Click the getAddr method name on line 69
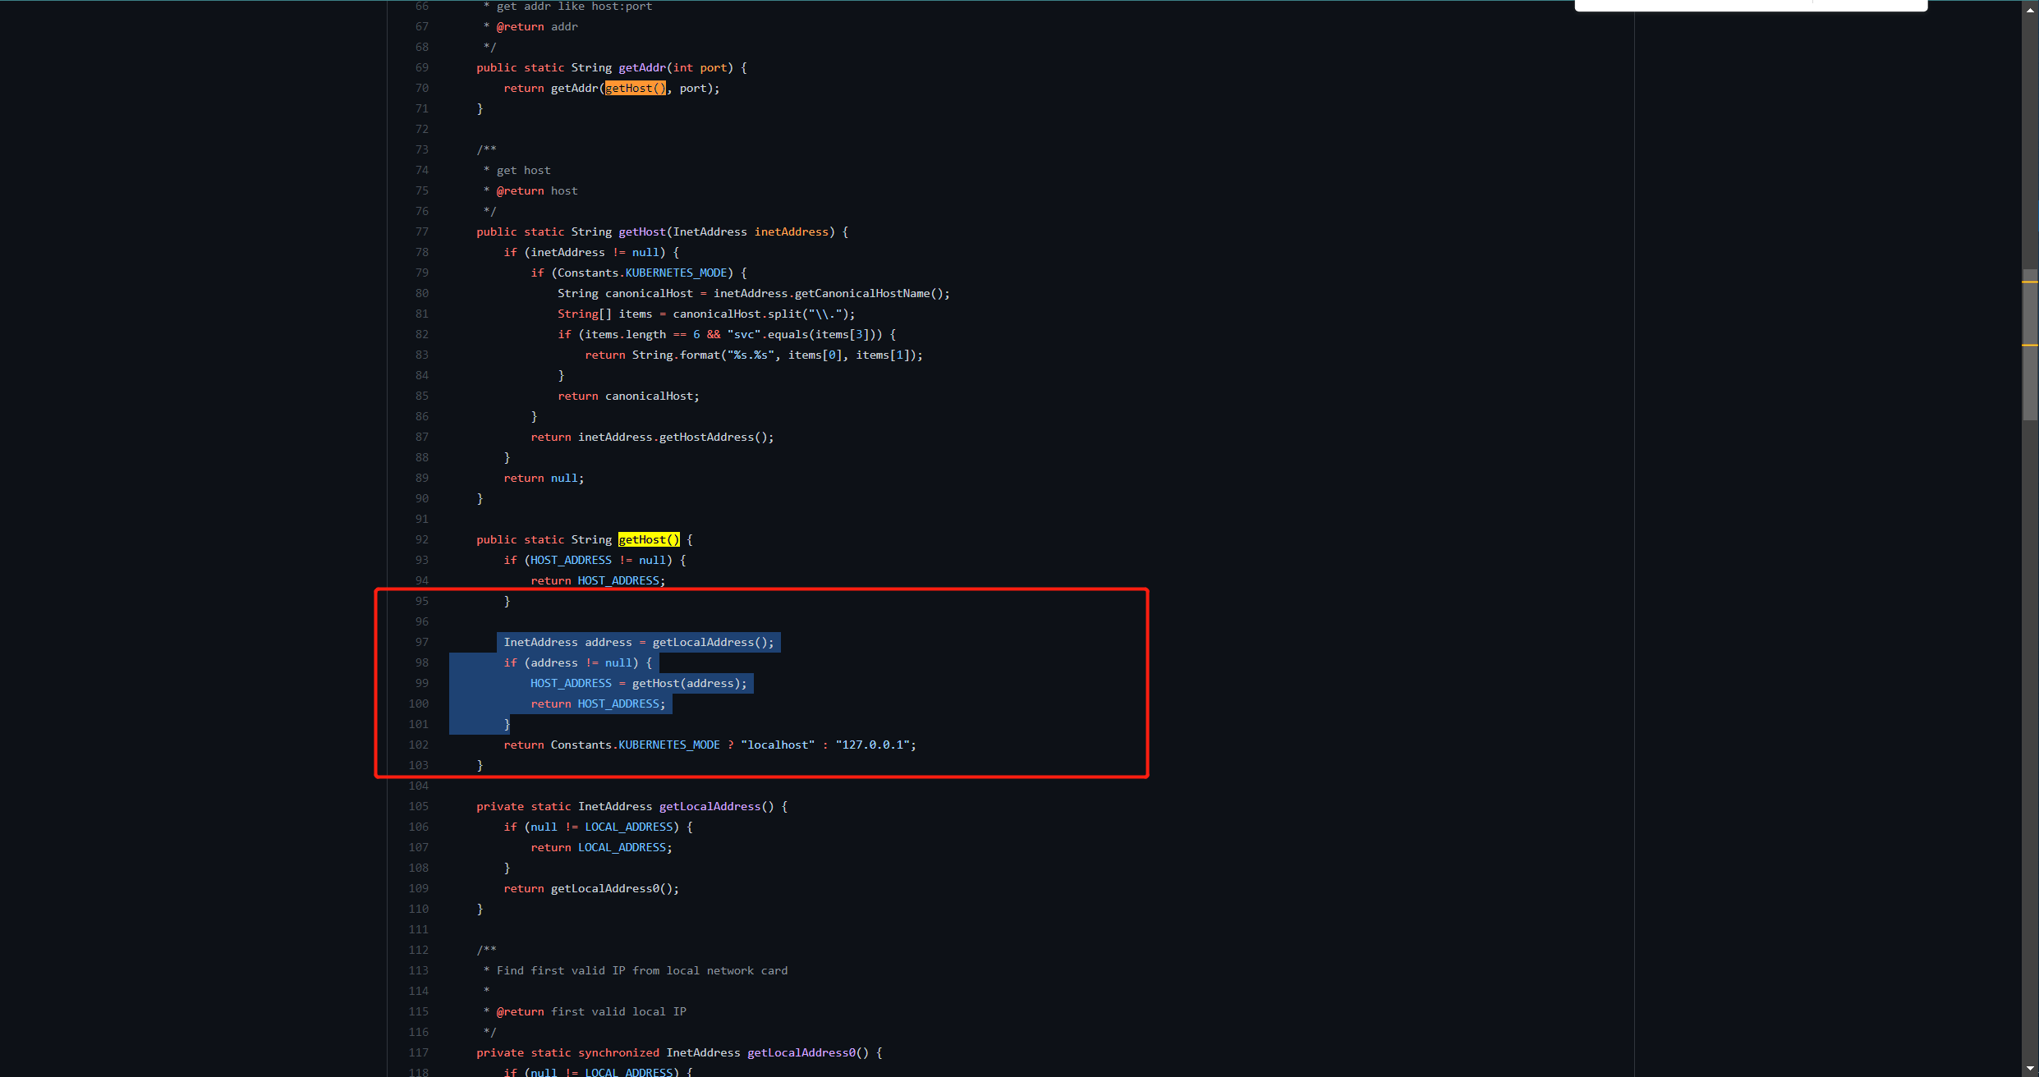Viewport: 2039px width, 1077px height. [641, 67]
